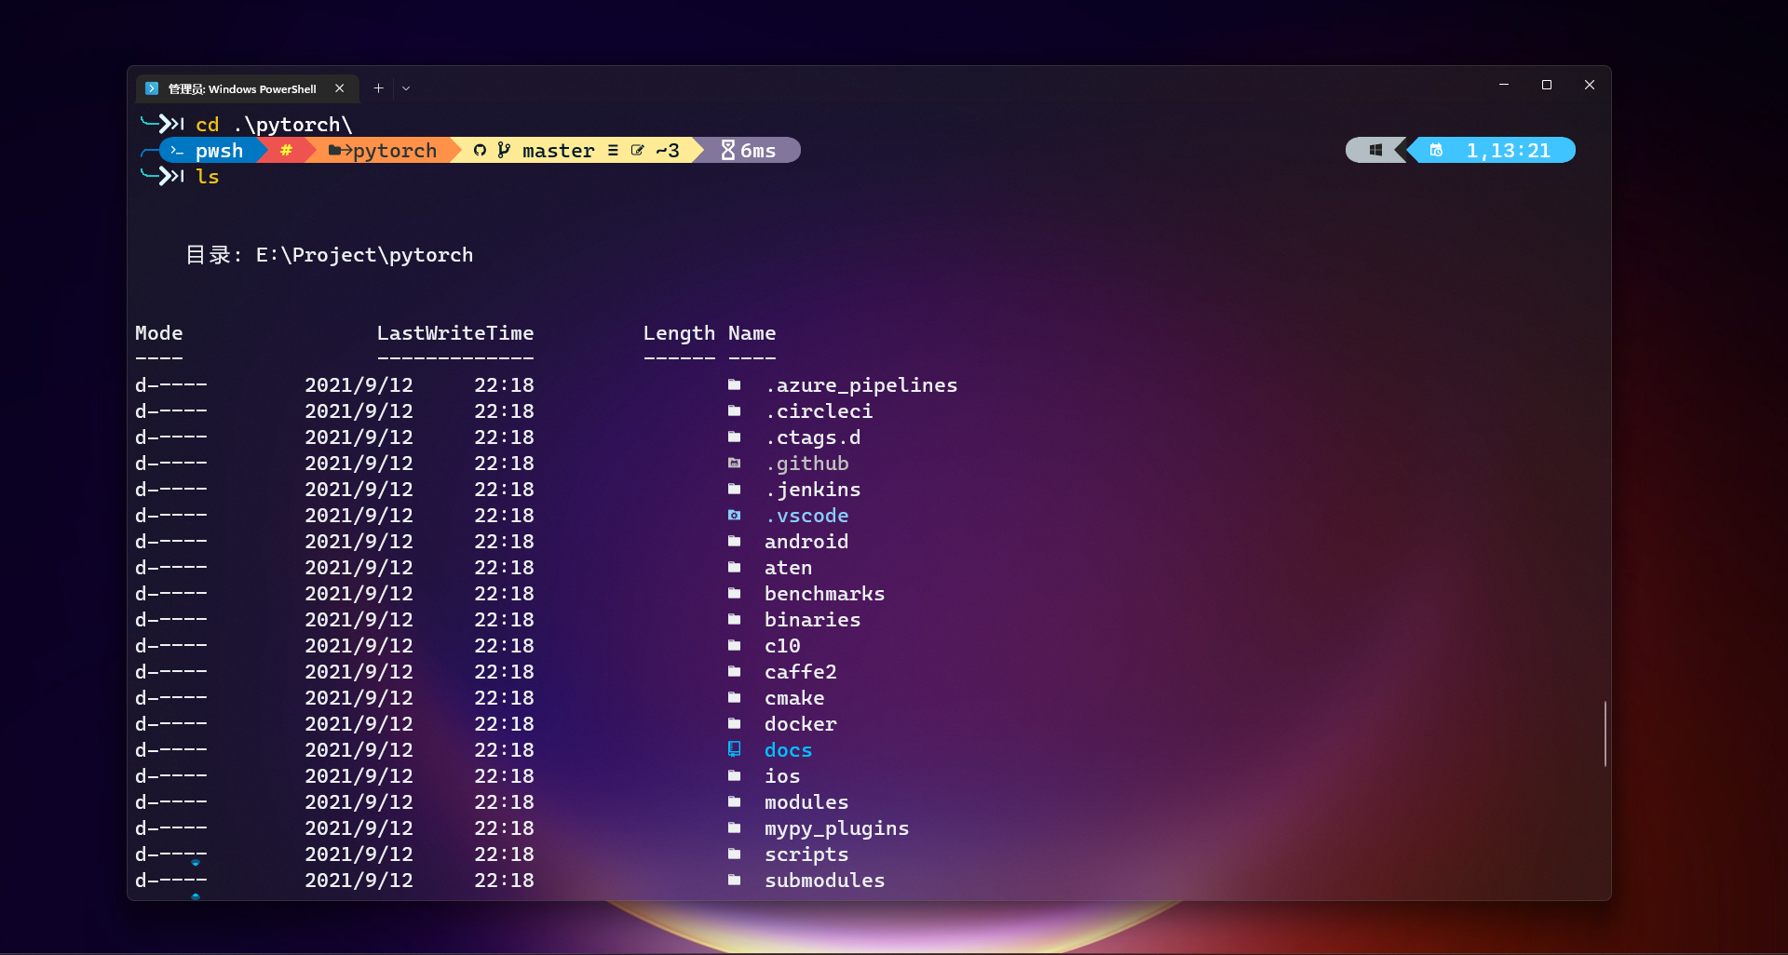
Task: Click the docs directory name
Action: 788,750
